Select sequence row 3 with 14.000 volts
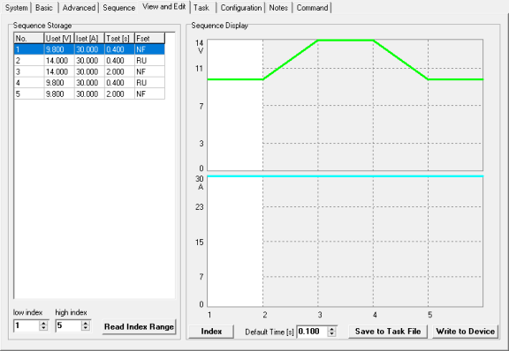This screenshot has width=509, height=351. click(89, 71)
